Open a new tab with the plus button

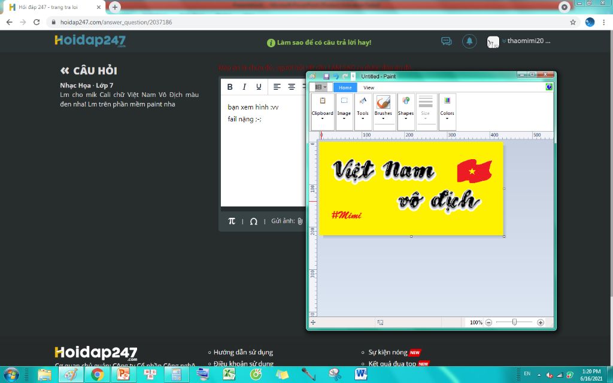(114, 7)
